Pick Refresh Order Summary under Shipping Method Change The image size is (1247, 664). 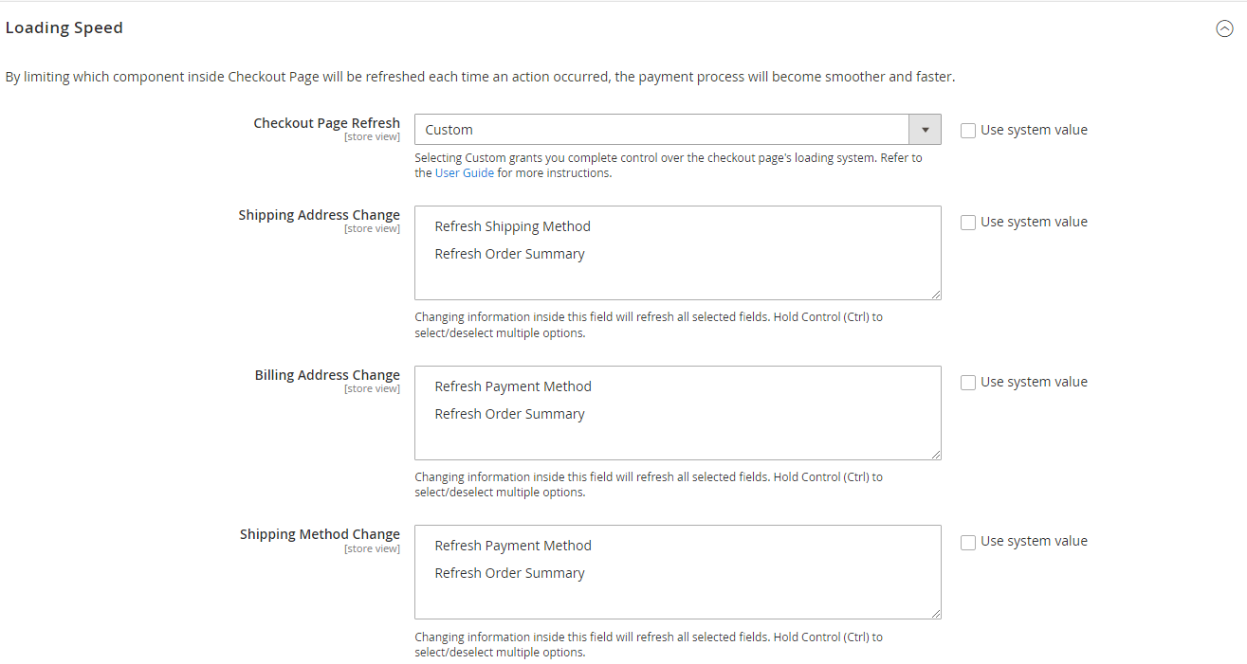pyautogui.click(x=509, y=573)
